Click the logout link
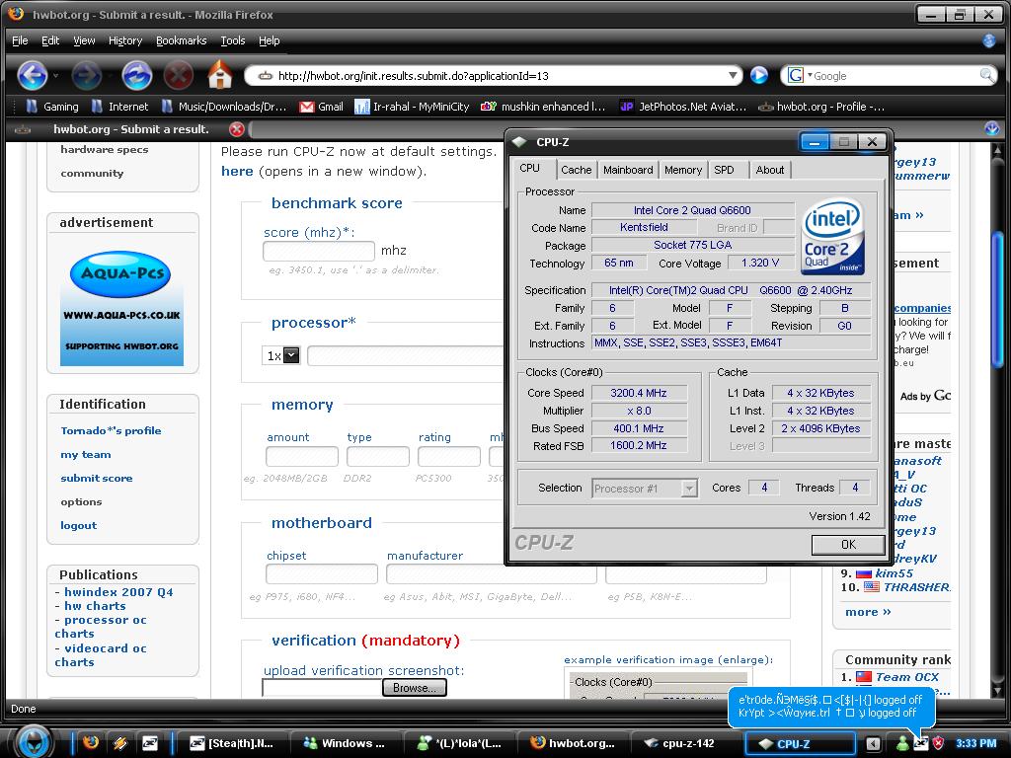The image size is (1011, 758). point(79,525)
